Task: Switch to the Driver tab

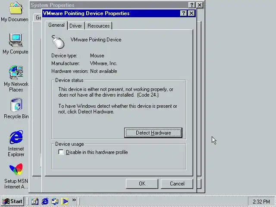Action: 76,26
